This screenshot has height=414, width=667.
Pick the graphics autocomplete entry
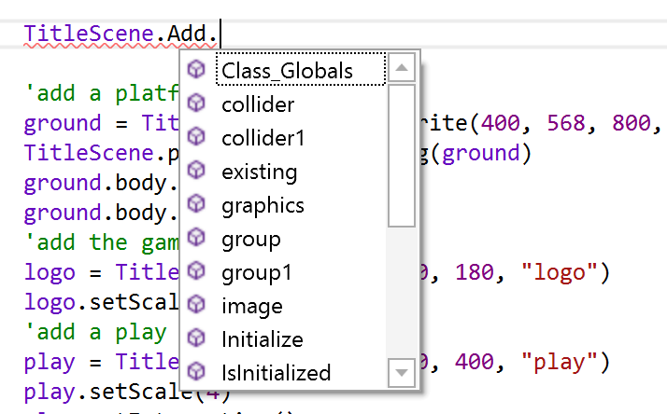coord(263,205)
